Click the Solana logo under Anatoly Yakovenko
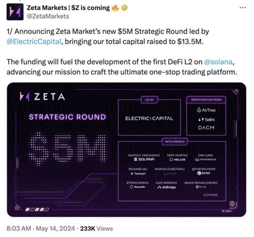Image resolution: width=254 pixels, height=237 pixels. point(144,159)
